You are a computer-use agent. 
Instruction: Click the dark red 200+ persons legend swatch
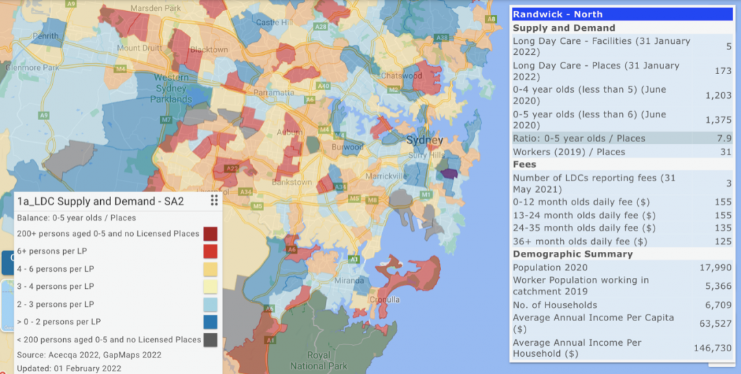[x=210, y=234]
